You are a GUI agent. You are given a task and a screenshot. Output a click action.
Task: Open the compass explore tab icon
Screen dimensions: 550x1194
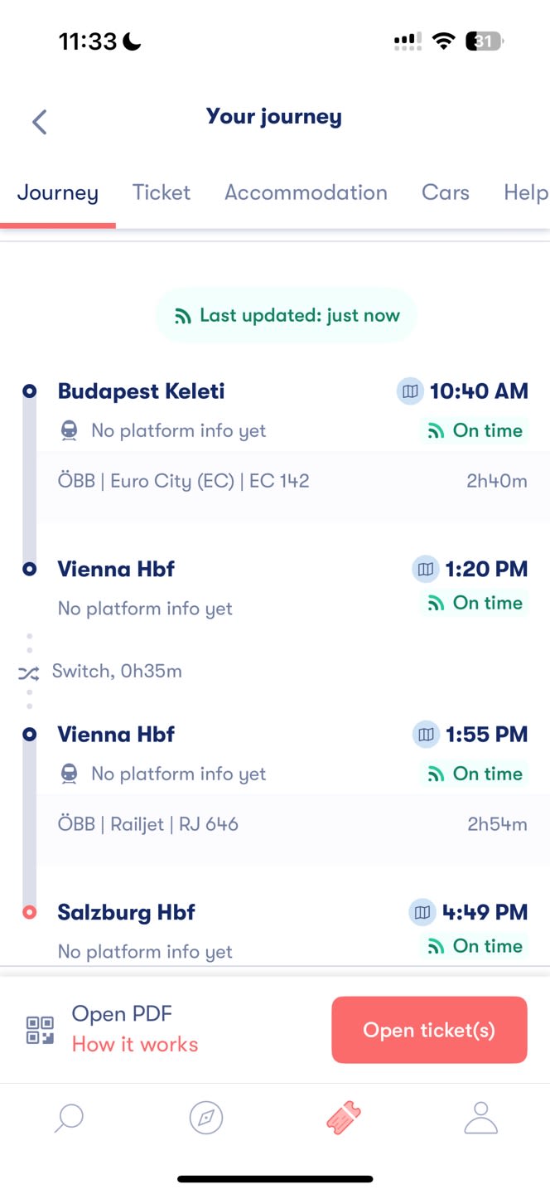coord(206,1119)
